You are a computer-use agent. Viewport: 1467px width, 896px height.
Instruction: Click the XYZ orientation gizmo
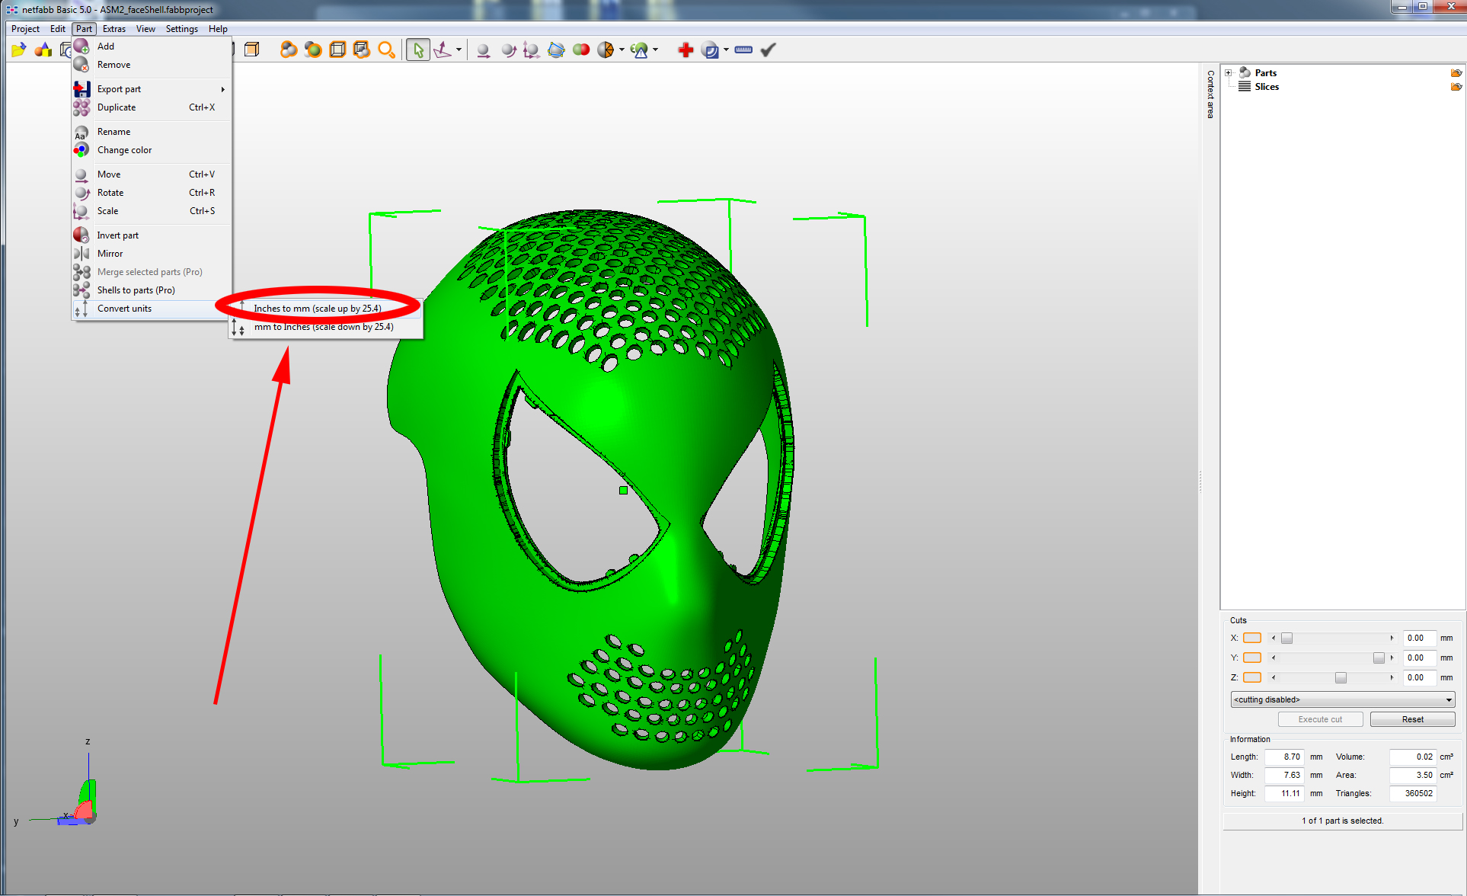[x=76, y=800]
